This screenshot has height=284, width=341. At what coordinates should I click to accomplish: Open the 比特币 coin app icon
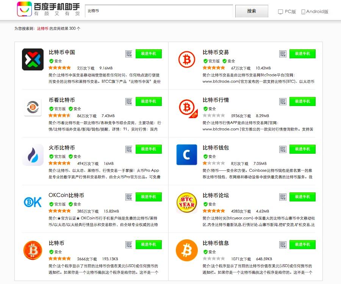33,250
